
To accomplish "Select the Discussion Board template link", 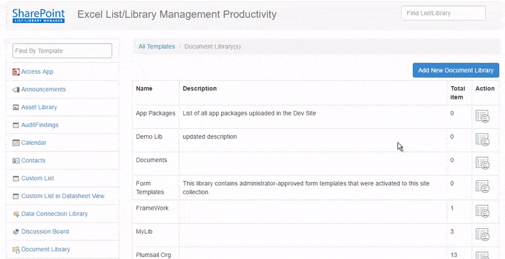I will tap(45, 231).
